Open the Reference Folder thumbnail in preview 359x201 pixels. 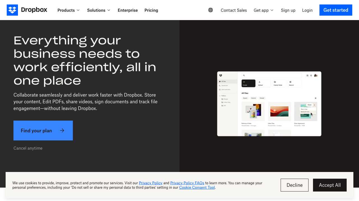pos(253,111)
